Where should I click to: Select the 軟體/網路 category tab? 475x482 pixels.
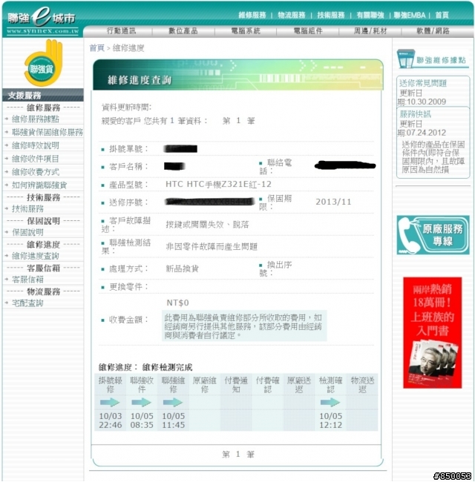tap(433, 30)
